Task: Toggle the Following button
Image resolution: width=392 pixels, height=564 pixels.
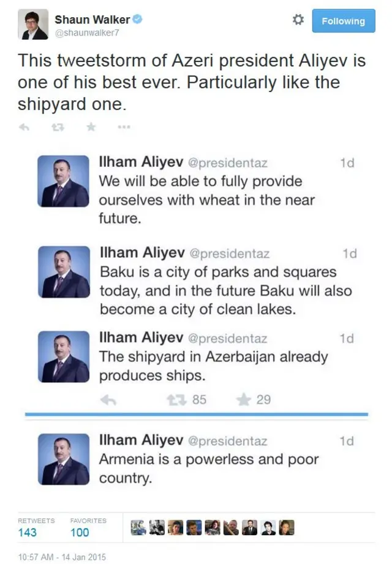Action: click(343, 21)
